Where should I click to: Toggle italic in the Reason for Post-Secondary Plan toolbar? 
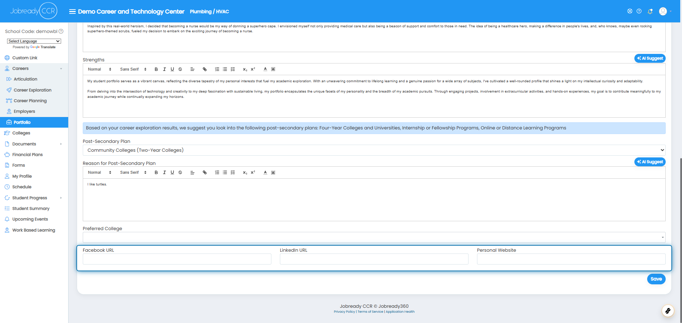pyautogui.click(x=164, y=172)
